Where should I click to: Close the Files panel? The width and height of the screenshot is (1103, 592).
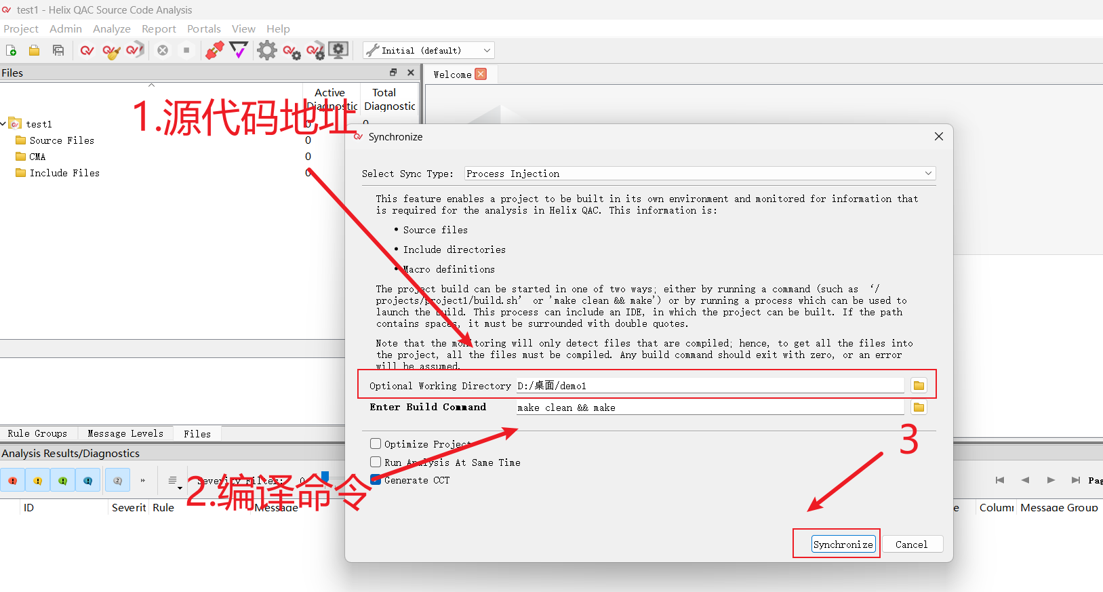pyautogui.click(x=410, y=72)
